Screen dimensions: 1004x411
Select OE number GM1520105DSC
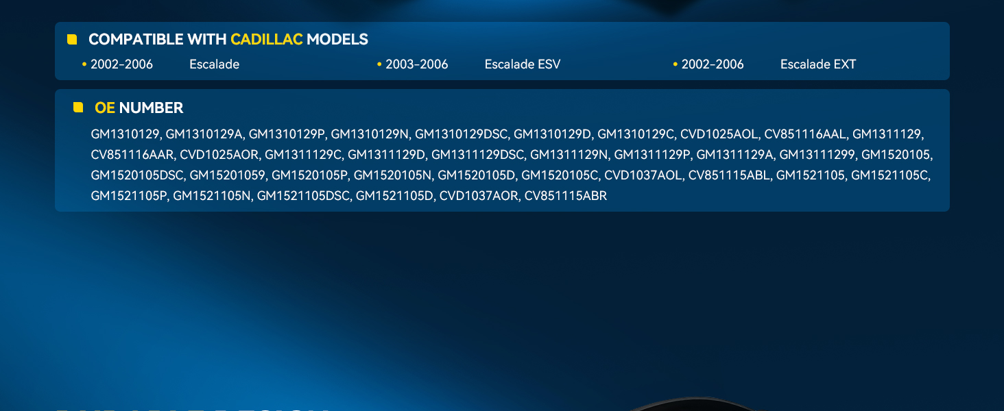point(136,175)
